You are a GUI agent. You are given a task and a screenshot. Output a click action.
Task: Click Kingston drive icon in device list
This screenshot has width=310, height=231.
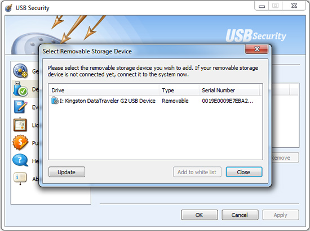click(x=55, y=101)
